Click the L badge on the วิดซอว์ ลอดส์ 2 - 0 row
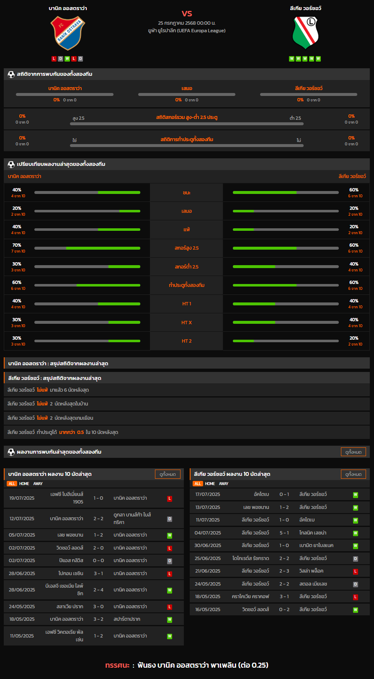Image resolution: width=374 pixels, height=679 pixels. (x=170, y=548)
